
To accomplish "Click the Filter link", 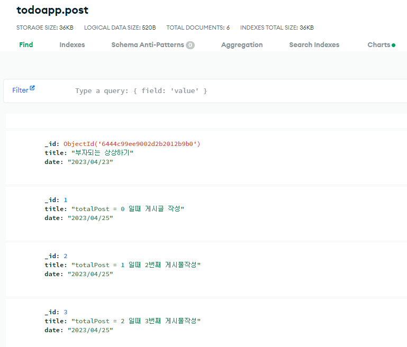I will tap(20, 90).
